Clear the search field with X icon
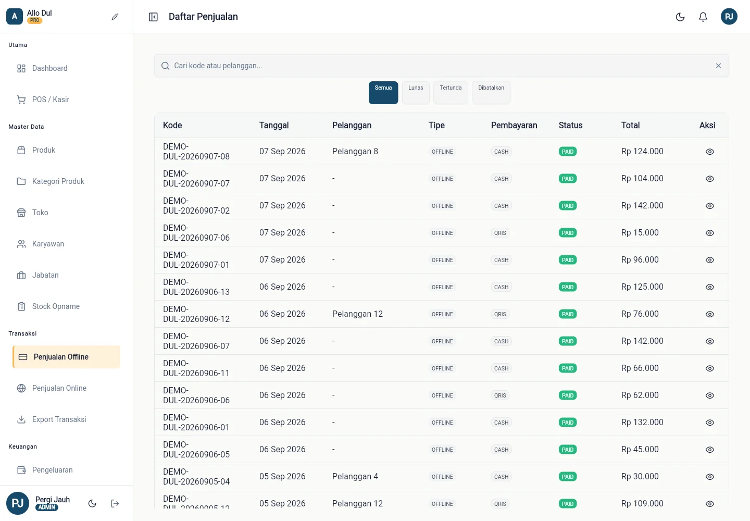 point(718,66)
